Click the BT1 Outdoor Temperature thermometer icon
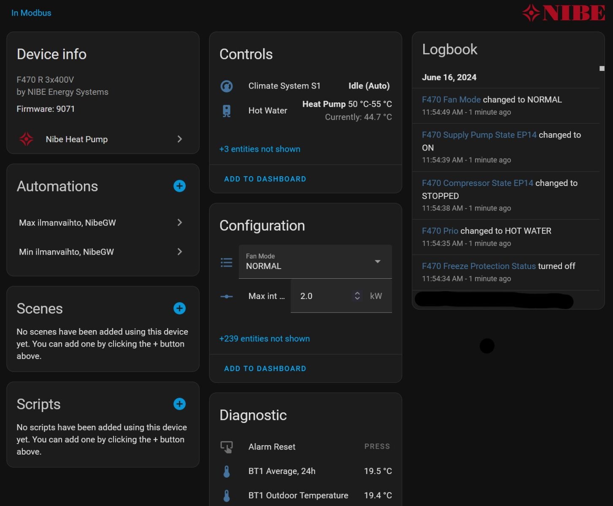This screenshot has height=506, width=613. tap(227, 495)
